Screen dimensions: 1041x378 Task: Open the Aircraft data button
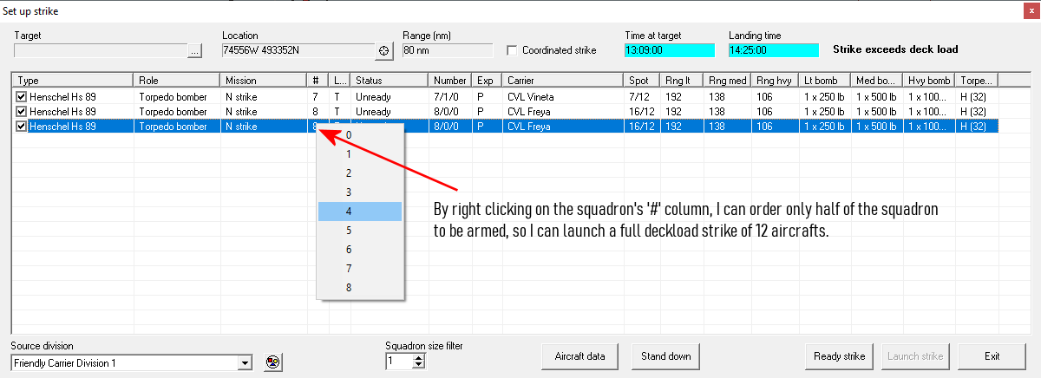click(x=580, y=356)
